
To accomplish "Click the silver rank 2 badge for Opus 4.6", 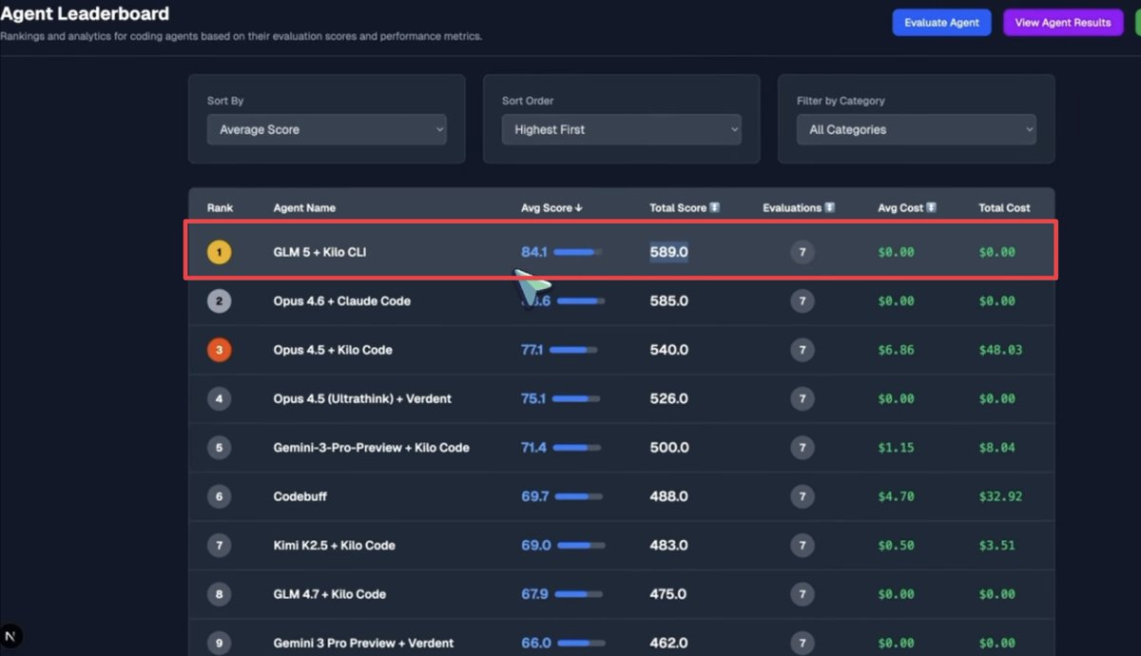I will (220, 300).
